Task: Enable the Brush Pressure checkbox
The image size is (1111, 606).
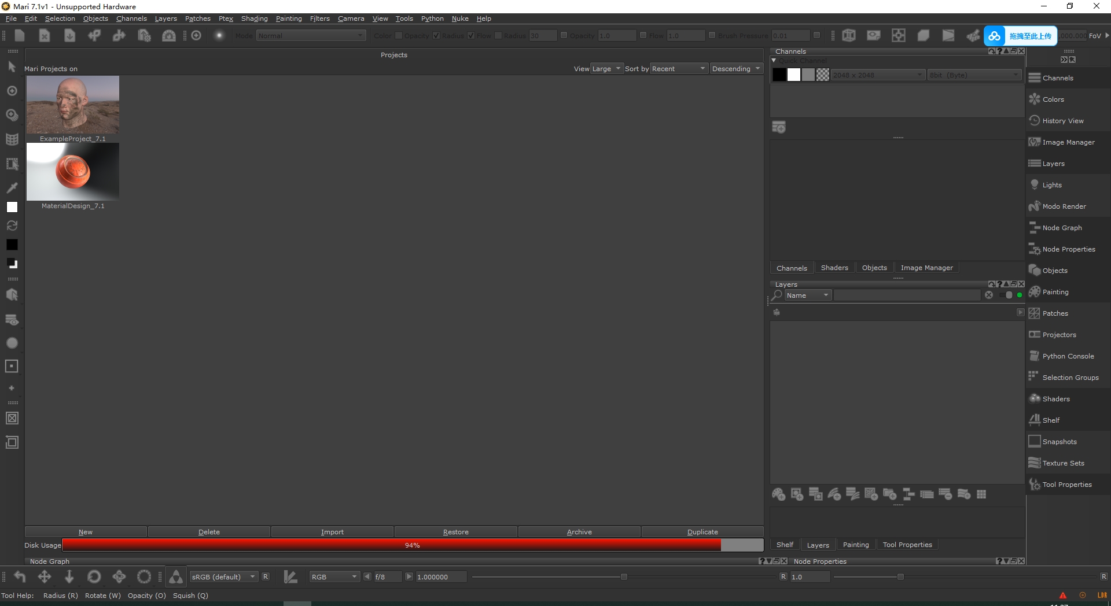Action: point(712,36)
